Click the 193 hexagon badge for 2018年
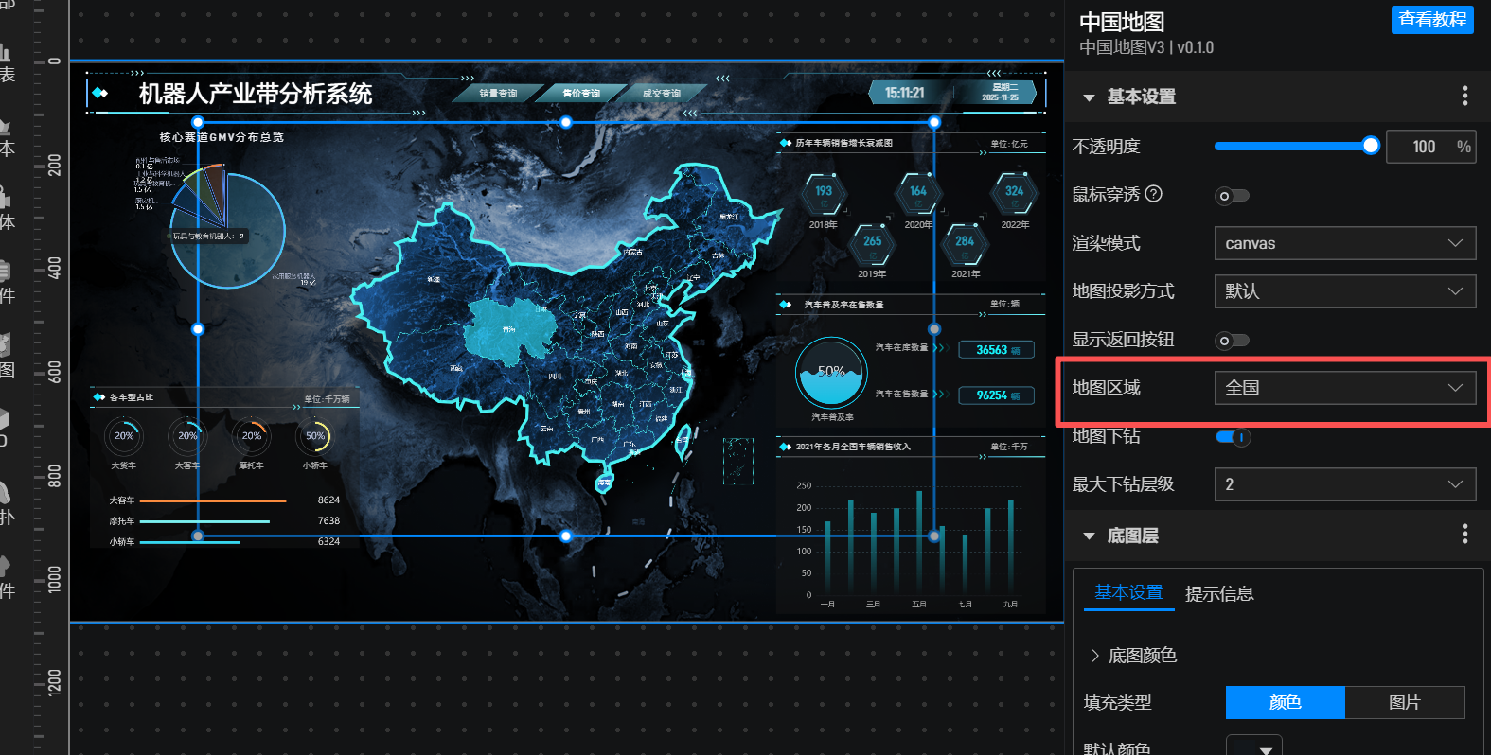 [824, 193]
